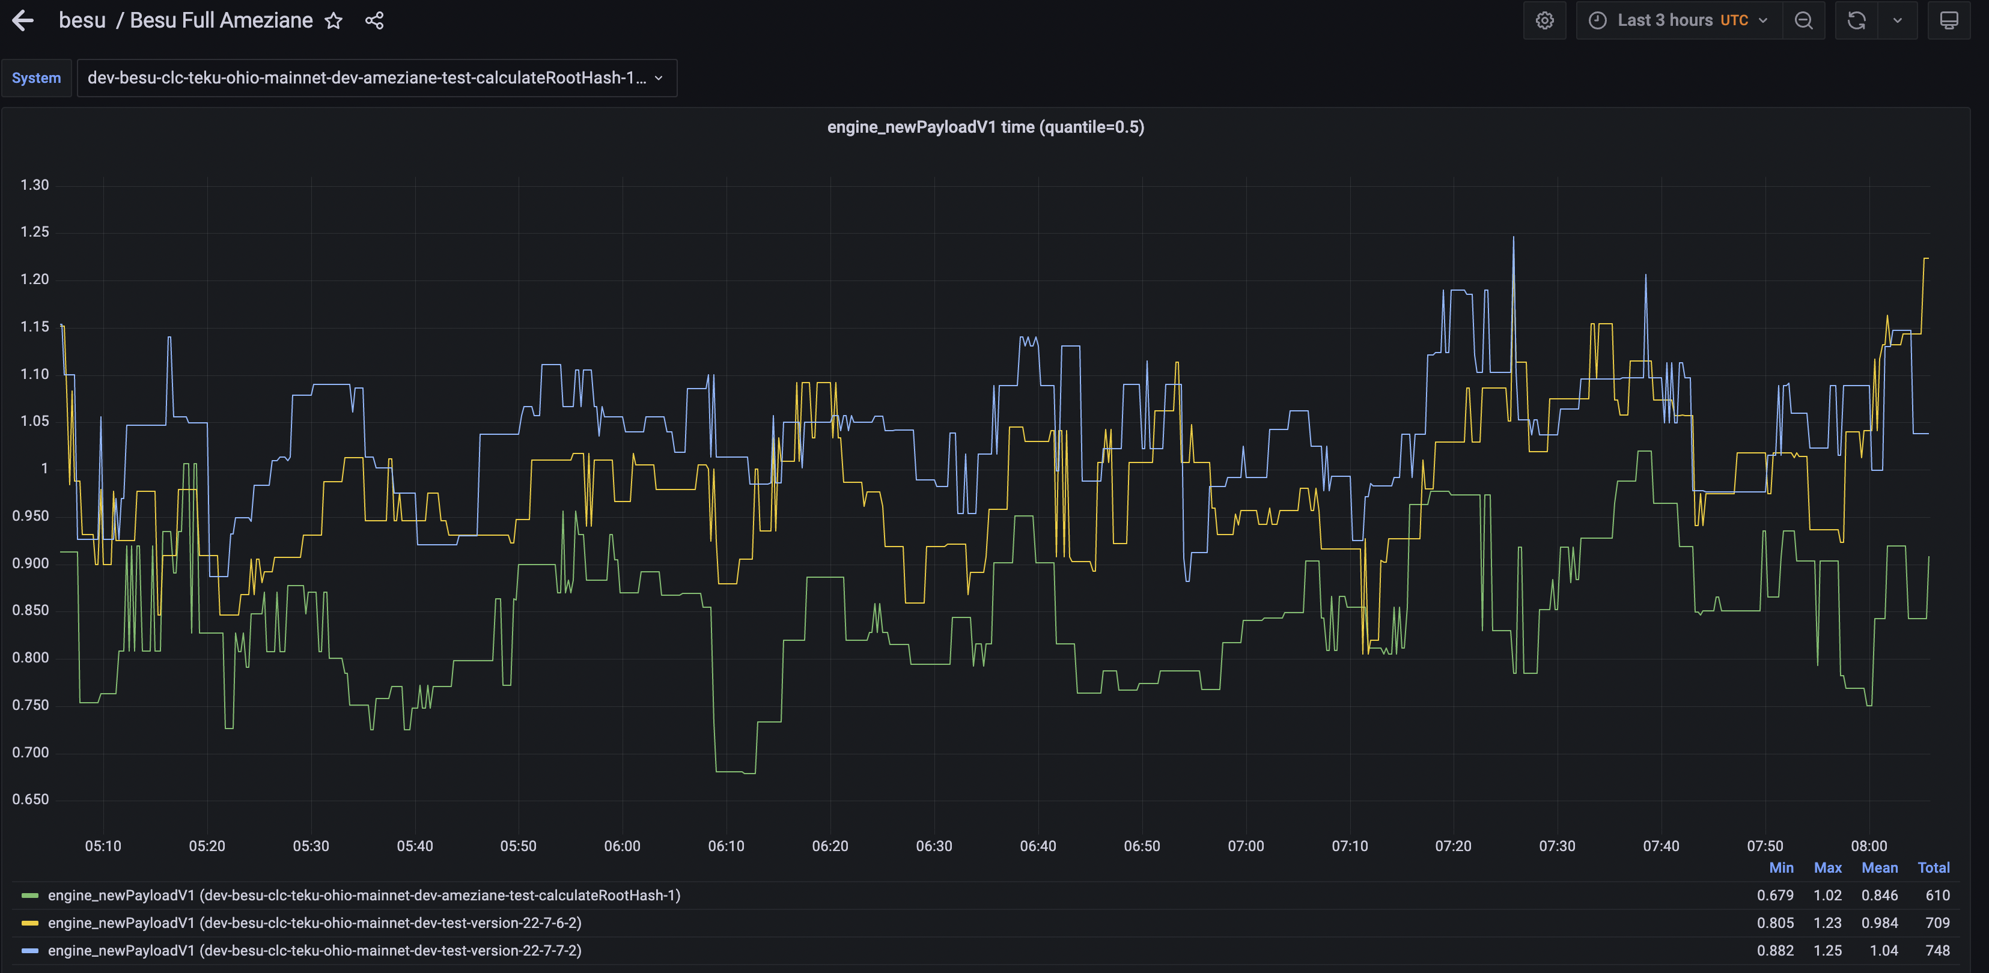Click the besu folder breadcrumb link

[x=82, y=21]
